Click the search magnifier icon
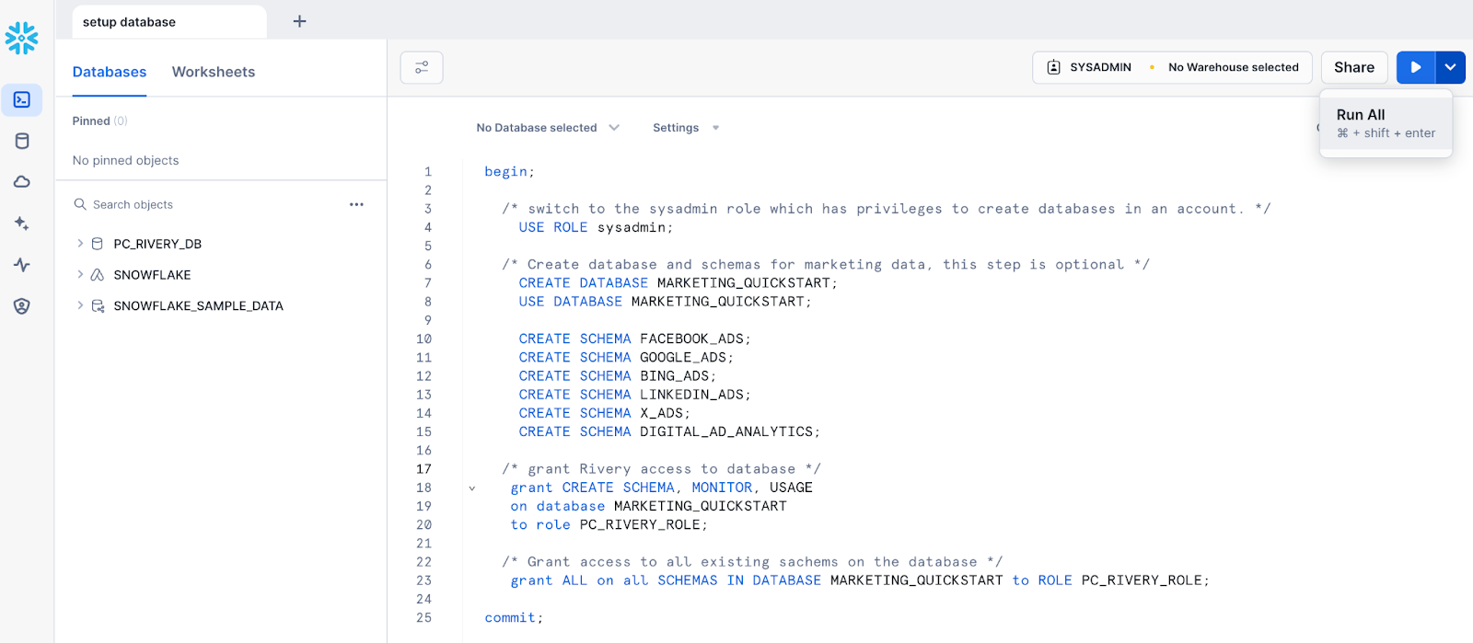This screenshot has width=1473, height=643. pos(80,204)
